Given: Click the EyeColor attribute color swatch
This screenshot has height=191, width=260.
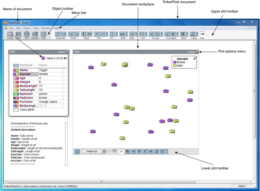Looking at the screenshot, I should pos(16,94).
